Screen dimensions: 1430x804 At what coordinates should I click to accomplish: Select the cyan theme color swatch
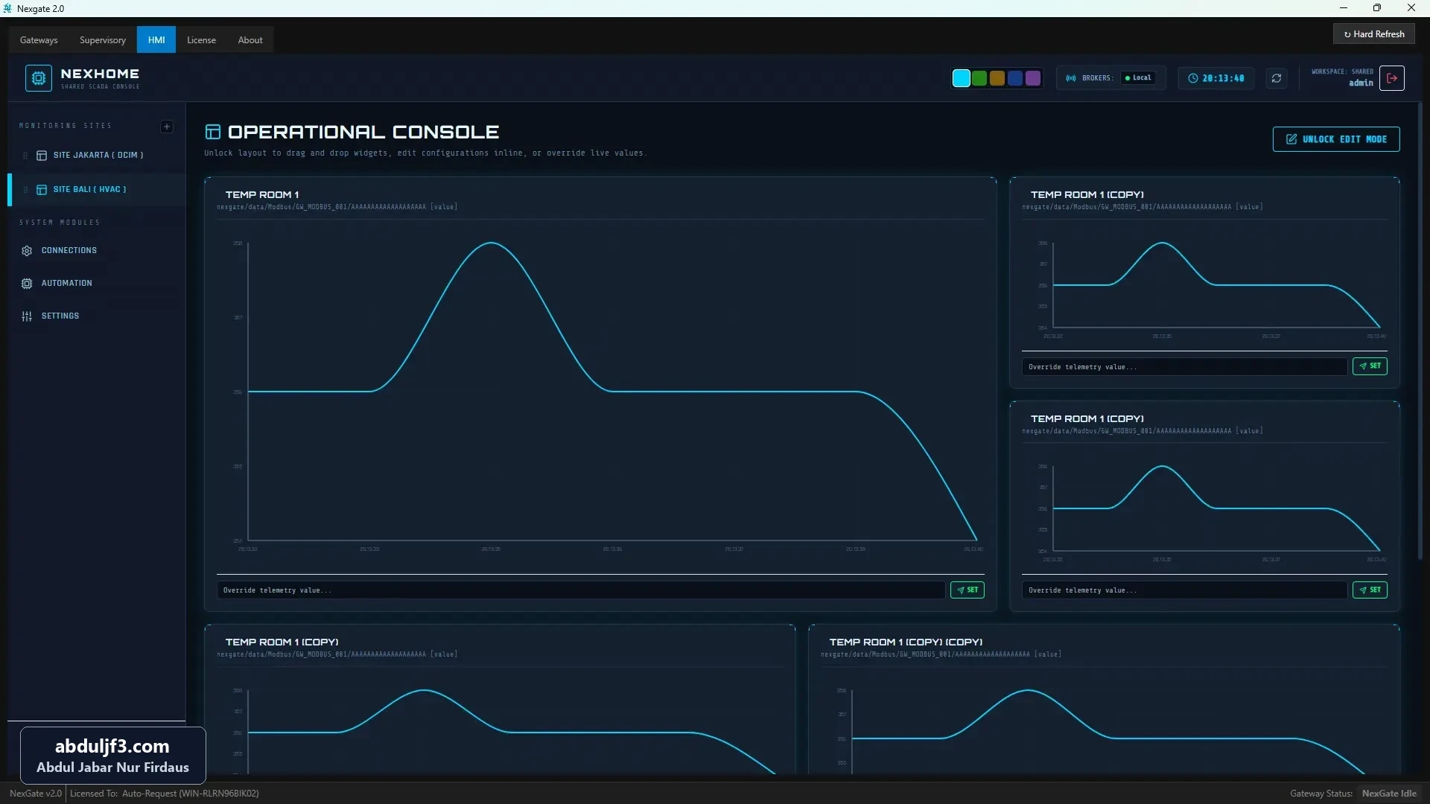click(962, 78)
